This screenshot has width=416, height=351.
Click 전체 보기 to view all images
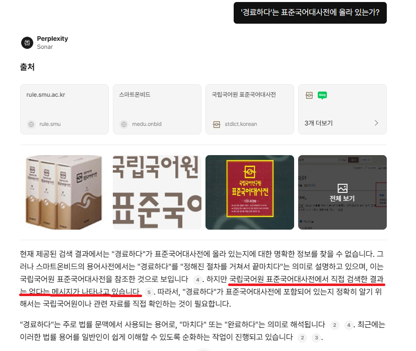(x=342, y=198)
